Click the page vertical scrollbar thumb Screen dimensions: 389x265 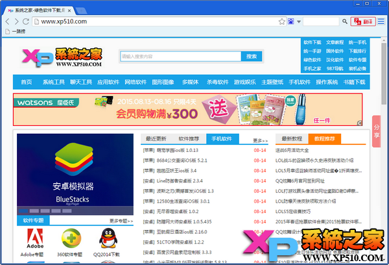(384, 73)
